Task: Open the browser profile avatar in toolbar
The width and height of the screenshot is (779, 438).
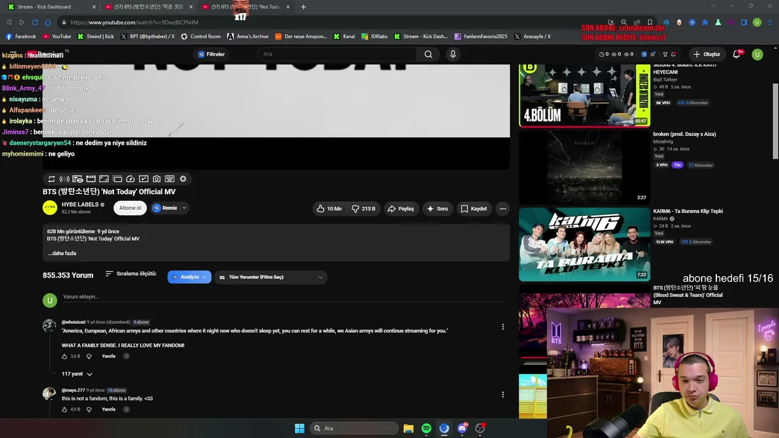Action: 757,23
